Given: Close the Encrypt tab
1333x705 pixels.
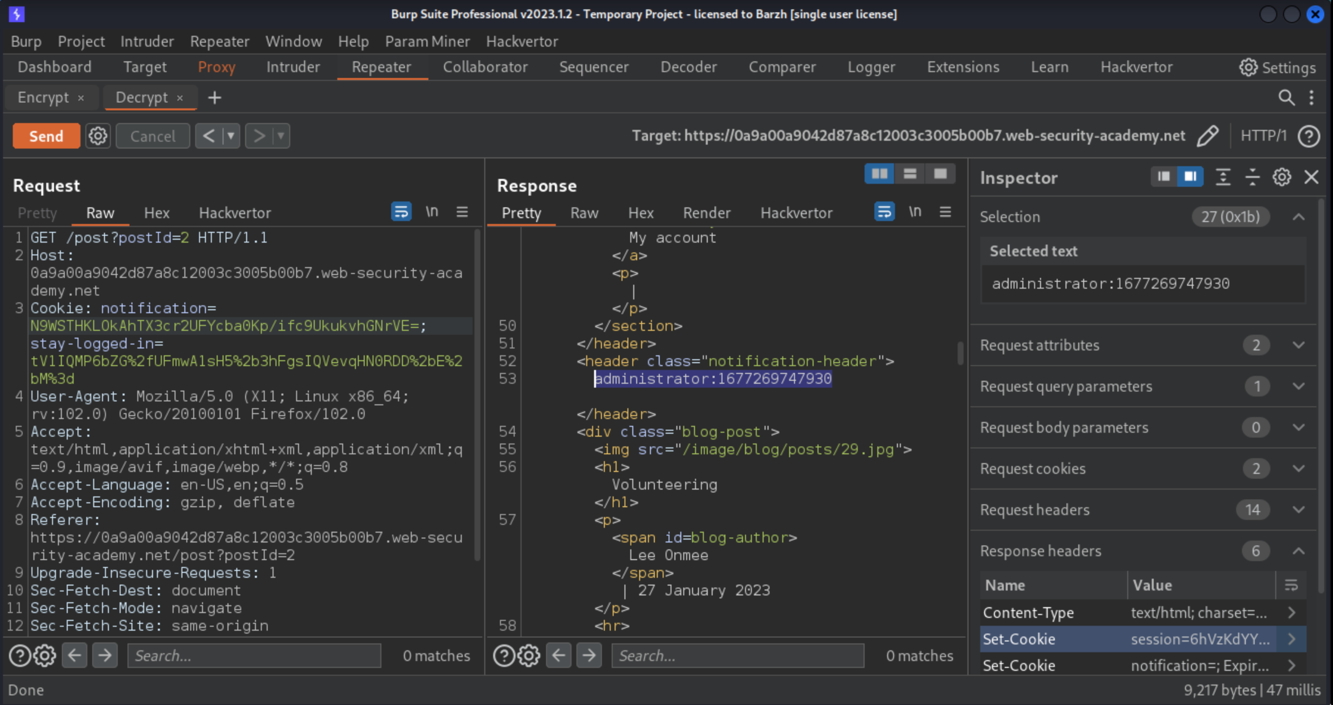Looking at the screenshot, I should click(81, 98).
